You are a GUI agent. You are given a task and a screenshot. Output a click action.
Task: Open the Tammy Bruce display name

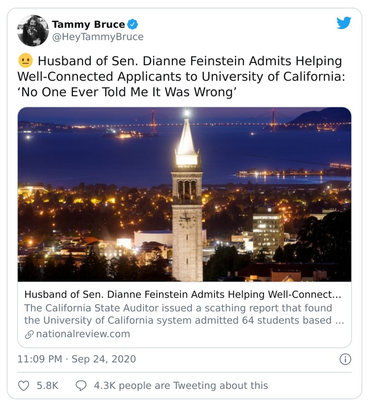coord(88,24)
